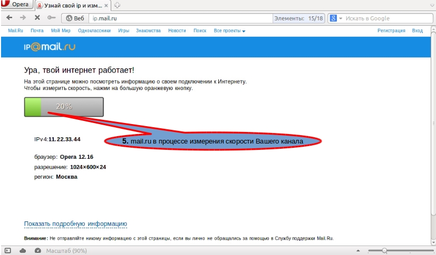This screenshot has width=436, height=255.
Task: Stop loading the page with X button
Action: click(x=37, y=18)
